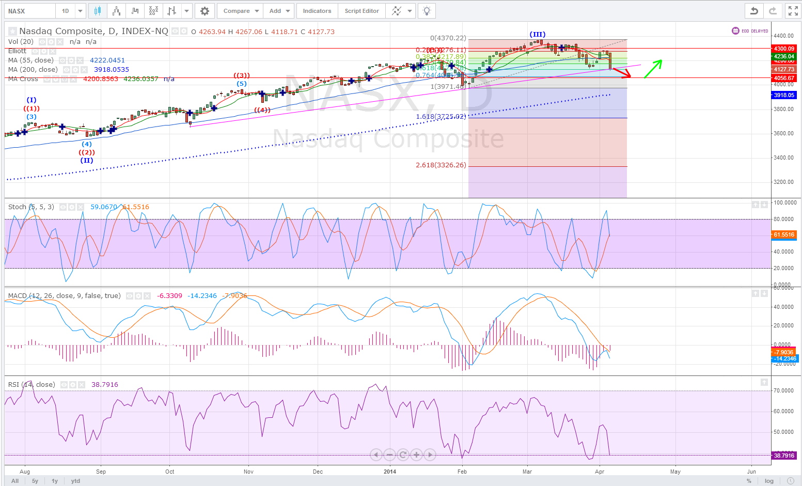Remove the MA (55, close) indicator
802x486 pixels.
coord(80,60)
